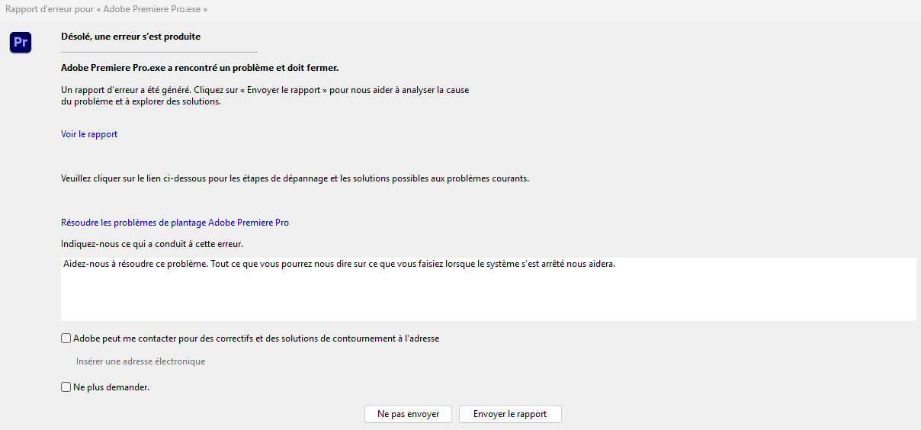Click the 'Indiquez-nous ce qui a conduit' label
921x430 pixels.
point(152,244)
